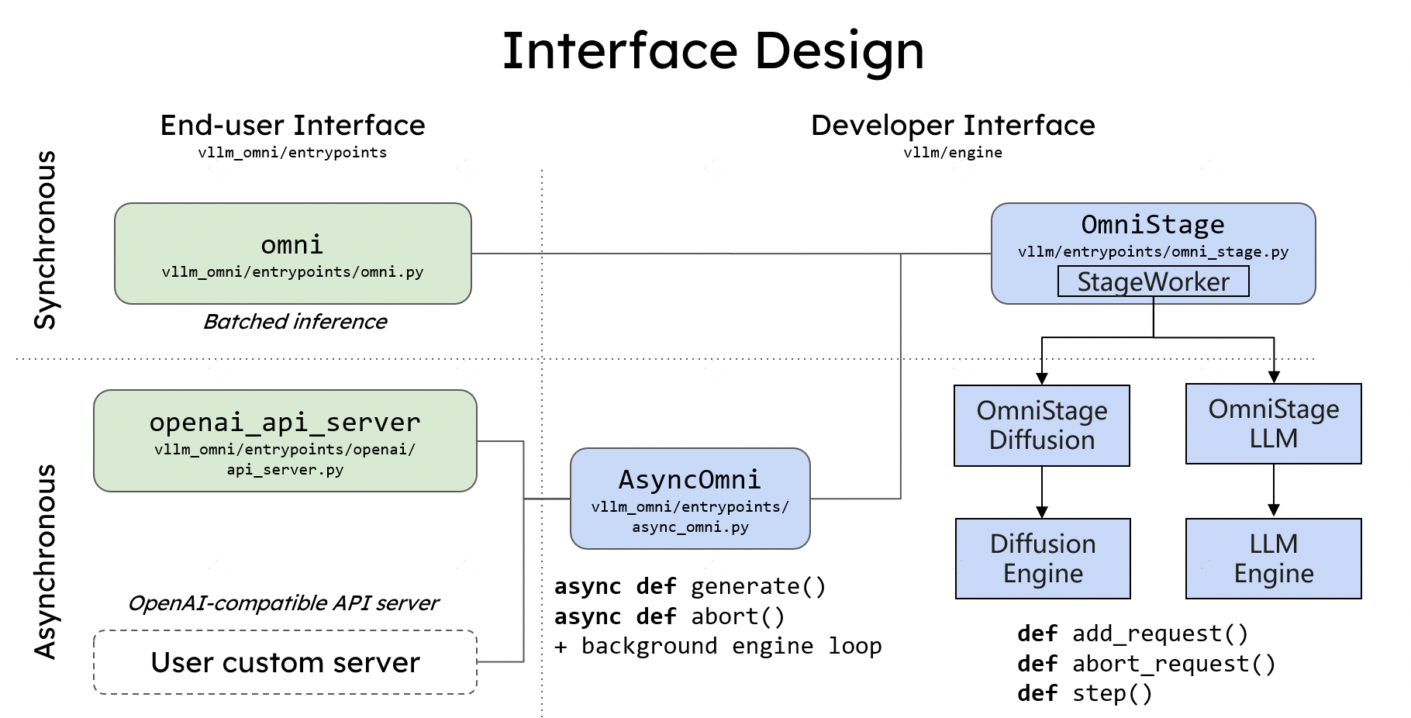1411x718 pixels.
Task: Select the AsyncOmni box
Action: (690, 499)
